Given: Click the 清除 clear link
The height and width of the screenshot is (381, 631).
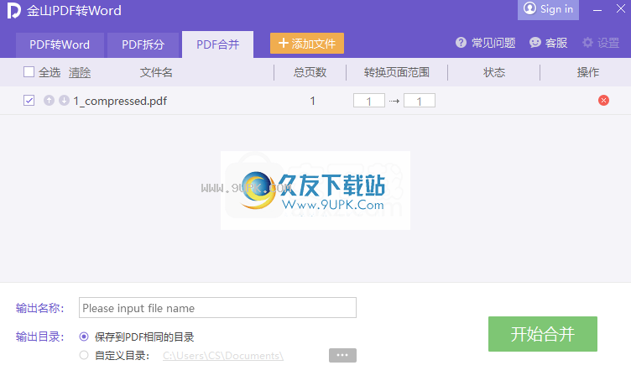Looking at the screenshot, I should click(80, 72).
